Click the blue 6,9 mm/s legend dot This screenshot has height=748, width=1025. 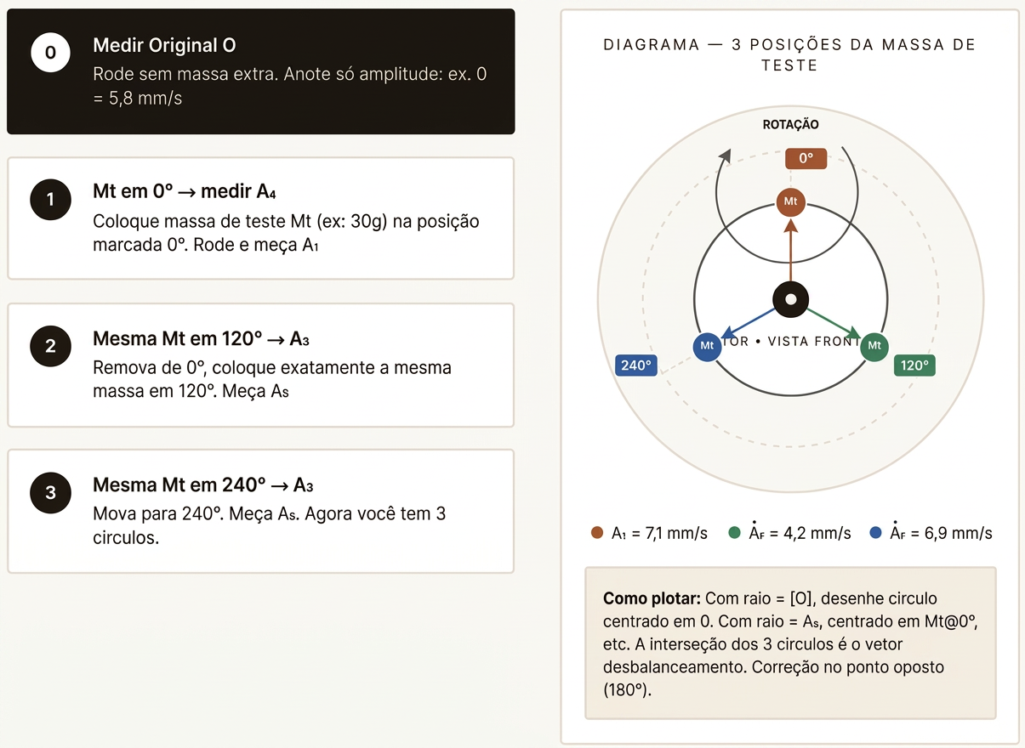[x=876, y=533]
